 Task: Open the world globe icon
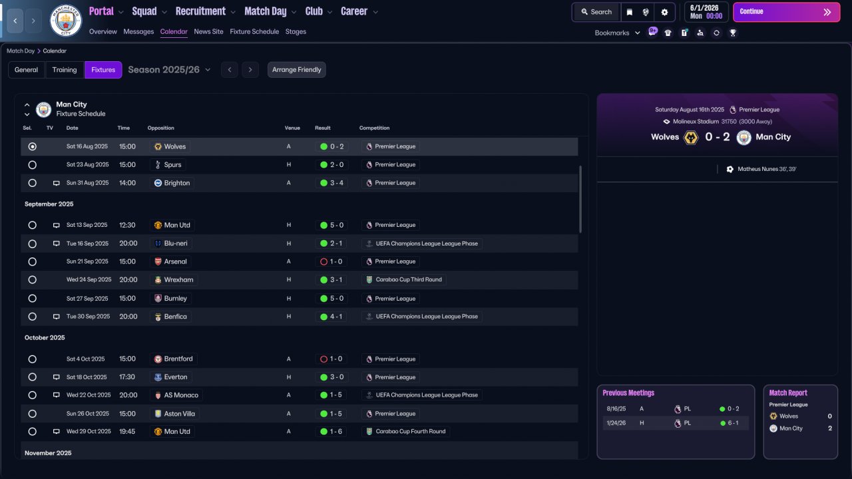click(646, 12)
